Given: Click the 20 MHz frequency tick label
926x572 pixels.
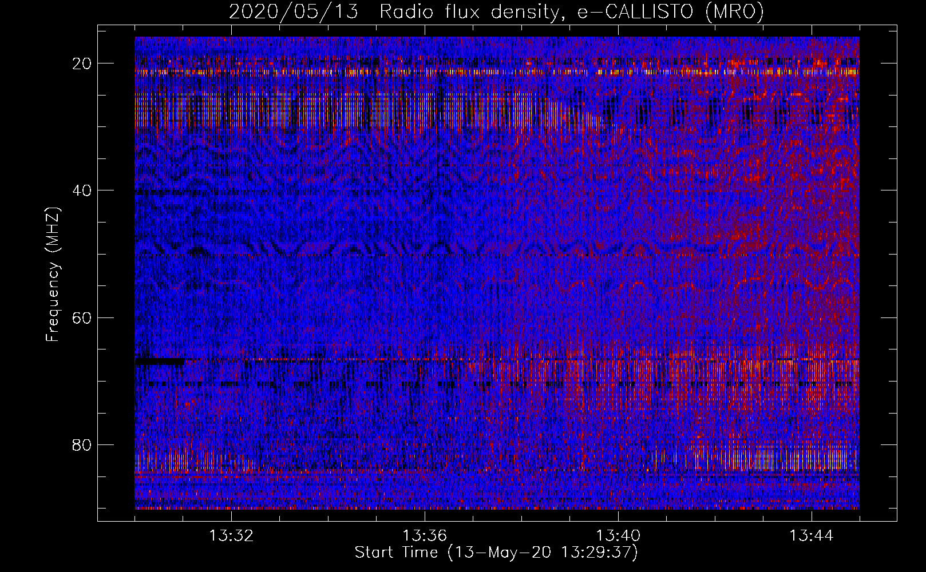Looking at the screenshot, I should (x=82, y=63).
